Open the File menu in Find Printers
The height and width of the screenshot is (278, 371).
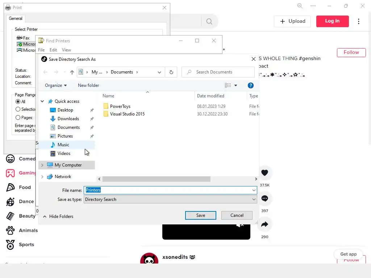[41, 50]
